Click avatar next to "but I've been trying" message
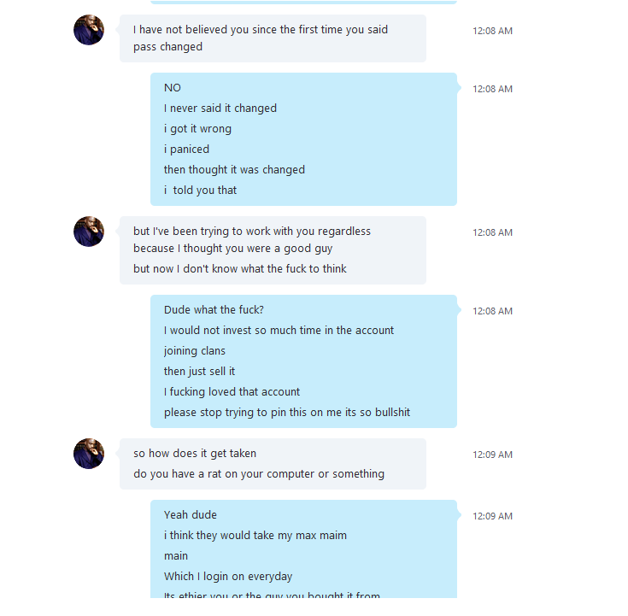The width and height of the screenshot is (628, 616). tap(89, 232)
